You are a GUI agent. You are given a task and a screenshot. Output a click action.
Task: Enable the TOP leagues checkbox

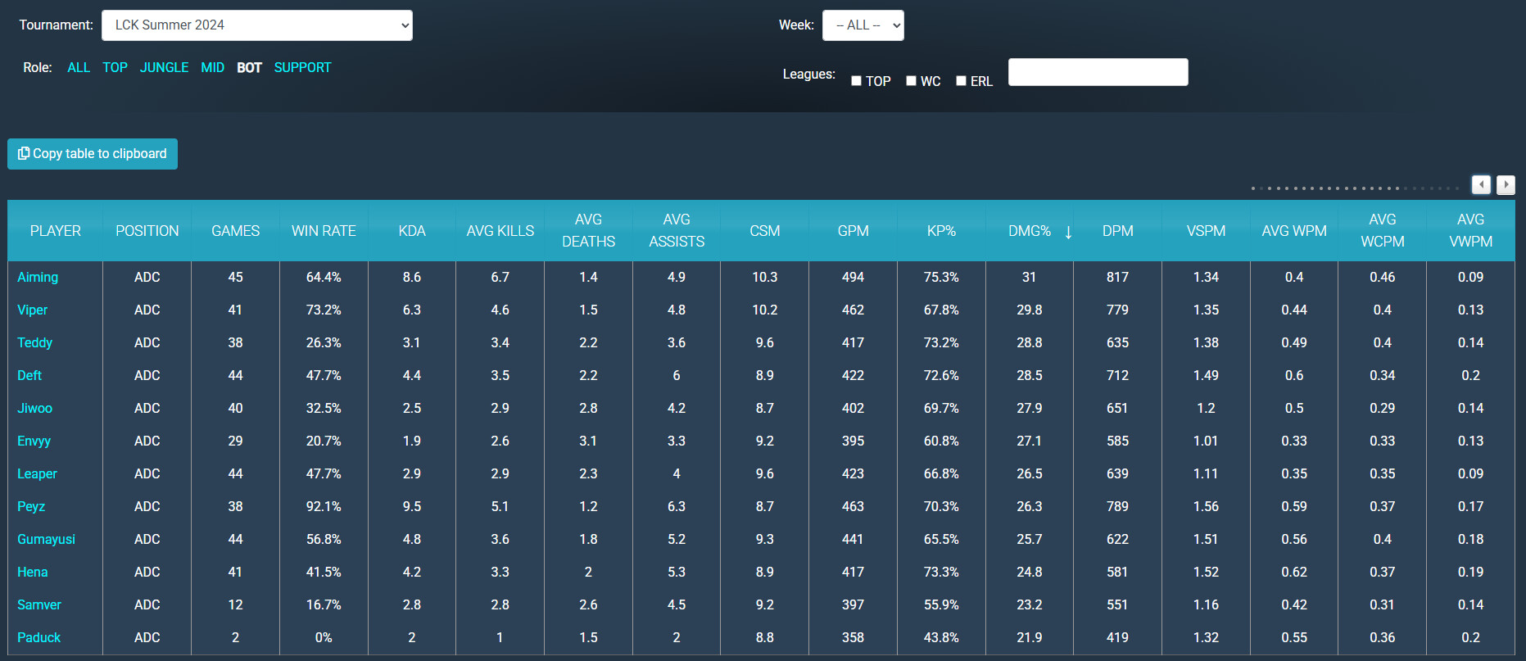coord(856,81)
